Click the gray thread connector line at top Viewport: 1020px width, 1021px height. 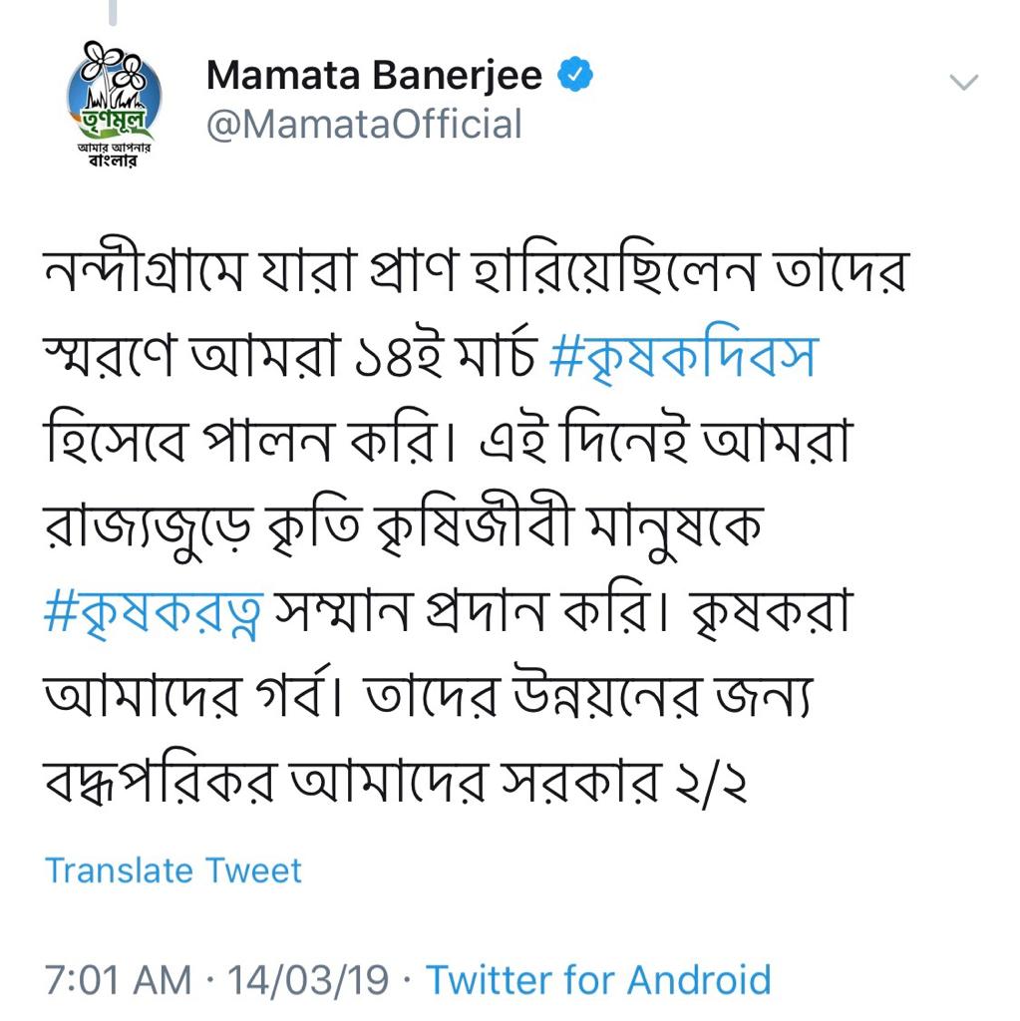point(113,12)
